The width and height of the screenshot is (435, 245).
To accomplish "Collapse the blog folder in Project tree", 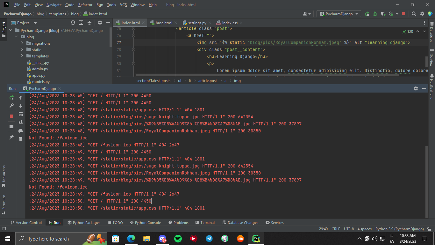I will pyautogui.click(x=17, y=37).
